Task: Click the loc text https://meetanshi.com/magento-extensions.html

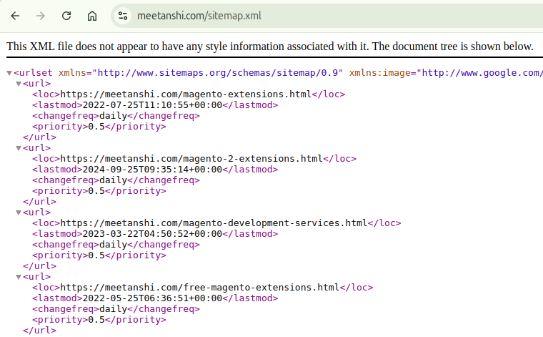Action: click(x=186, y=94)
